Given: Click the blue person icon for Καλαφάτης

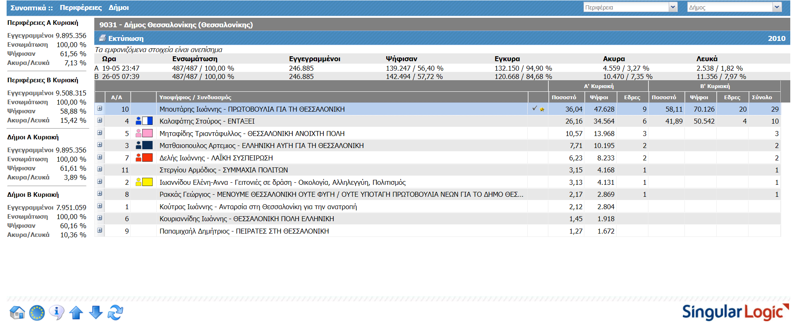Looking at the screenshot, I should 139,121.
